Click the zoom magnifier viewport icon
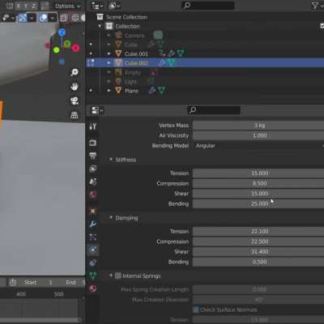Image resolution: width=324 pixels, height=324 pixels. (x=75, y=72)
